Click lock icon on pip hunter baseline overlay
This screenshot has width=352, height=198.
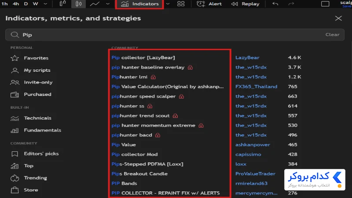(x=190, y=67)
